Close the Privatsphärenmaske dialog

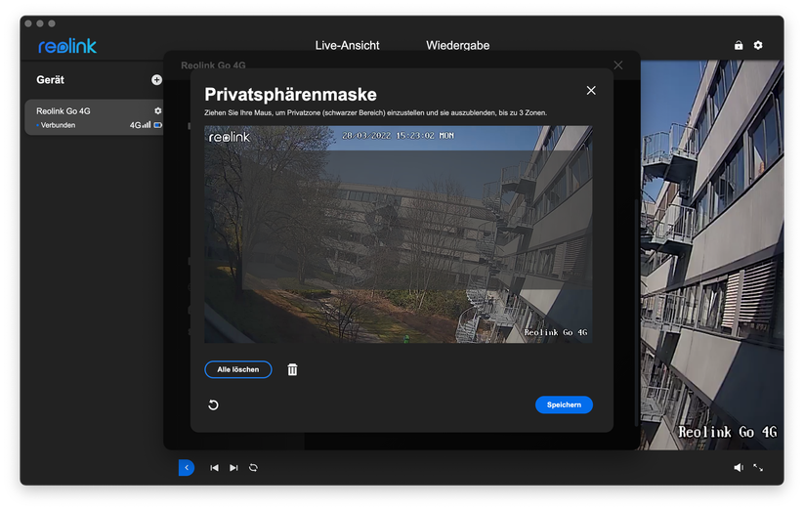tap(591, 90)
